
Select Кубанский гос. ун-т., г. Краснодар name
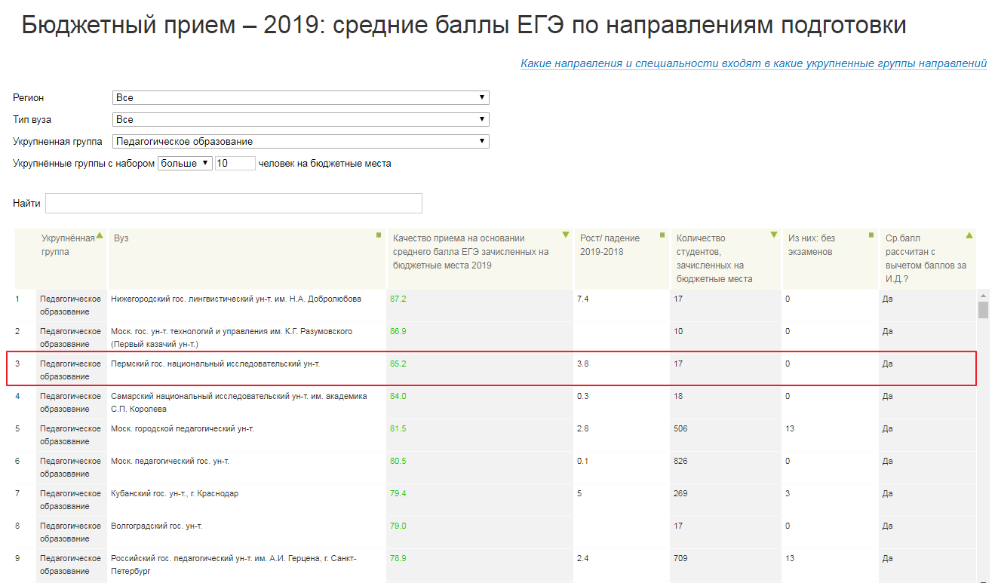[174, 493]
